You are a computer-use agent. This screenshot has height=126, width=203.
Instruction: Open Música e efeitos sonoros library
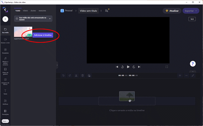click(5, 60)
